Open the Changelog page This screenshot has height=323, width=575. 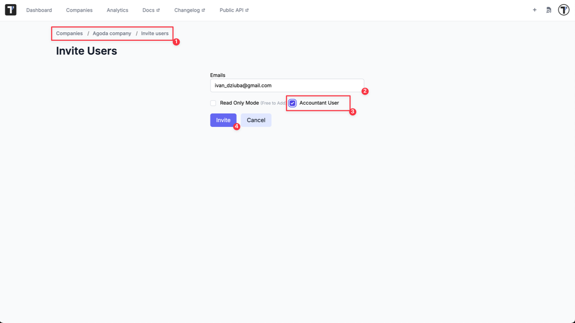pyautogui.click(x=187, y=10)
